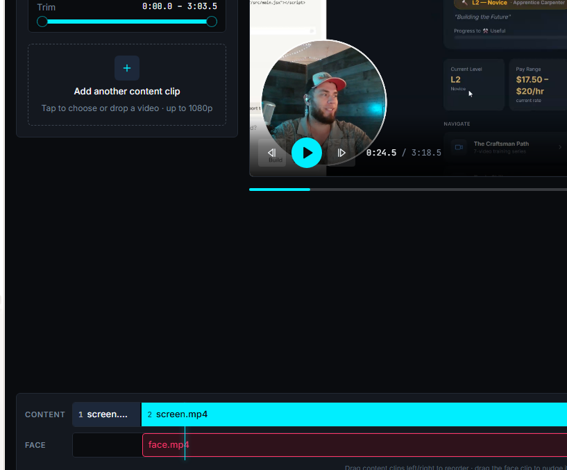The width and height of the screenshot is (567, 470).
Task: Step forward one frame in preview
Action: [x=341, y=153]
